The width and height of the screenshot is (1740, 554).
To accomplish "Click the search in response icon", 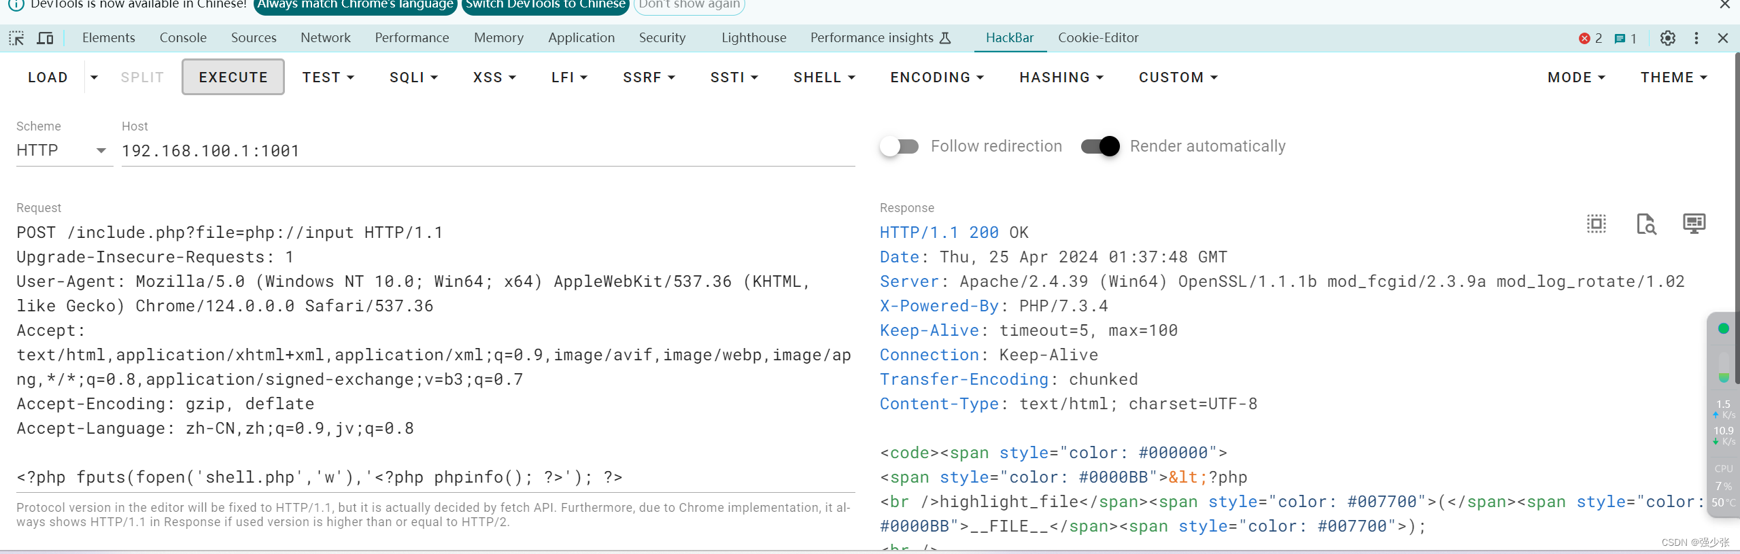I will pyautogui.click(x=1646, y=224).
